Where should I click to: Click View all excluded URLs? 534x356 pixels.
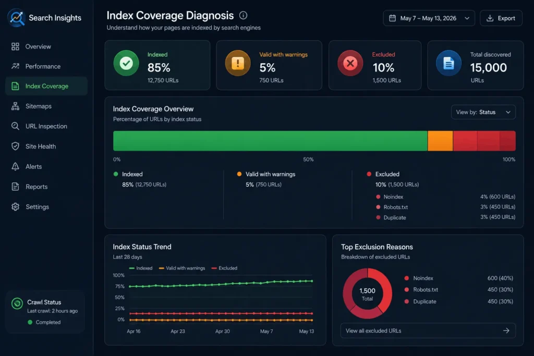point(428,330)
